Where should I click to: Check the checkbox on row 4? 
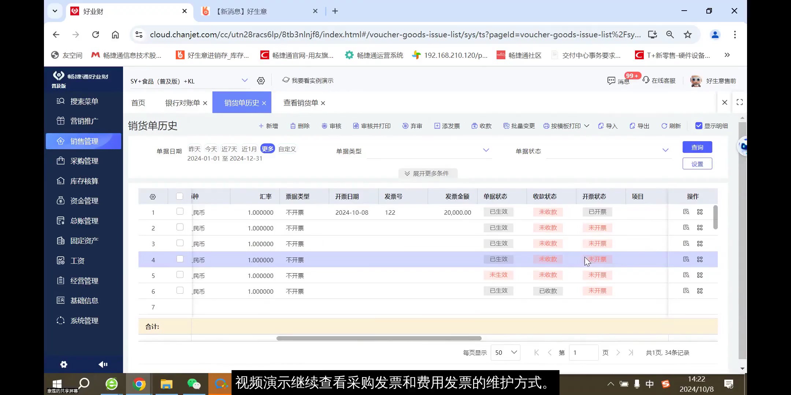click(x=179, y=259)
